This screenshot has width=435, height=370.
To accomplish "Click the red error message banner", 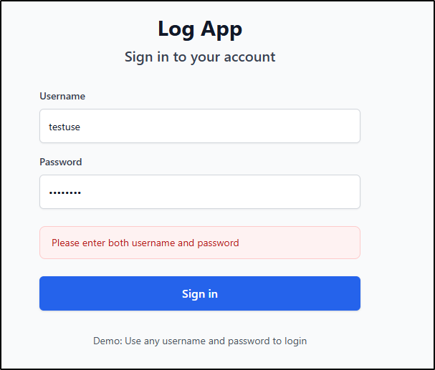I will coord(200,243).
